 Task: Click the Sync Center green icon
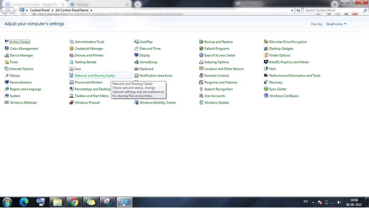(x=266, y=89)
